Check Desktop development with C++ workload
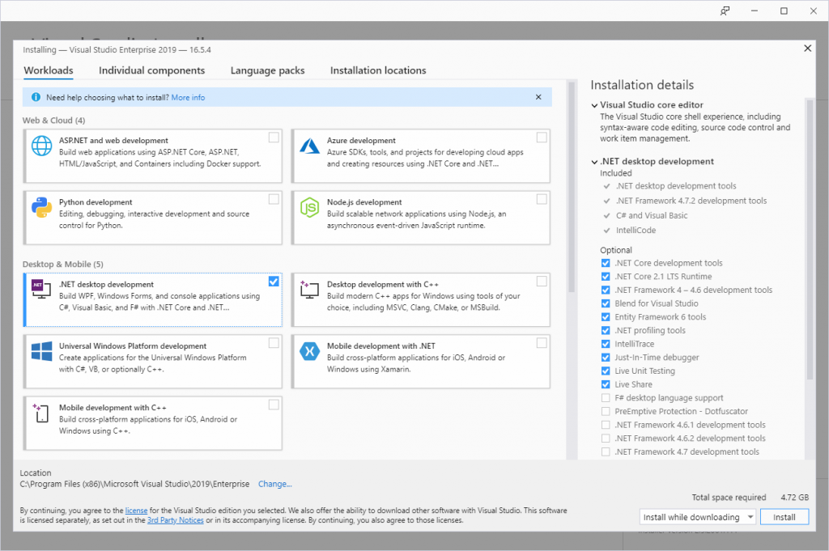The height and width of the screenshot is (551, 829). (542, 281)
